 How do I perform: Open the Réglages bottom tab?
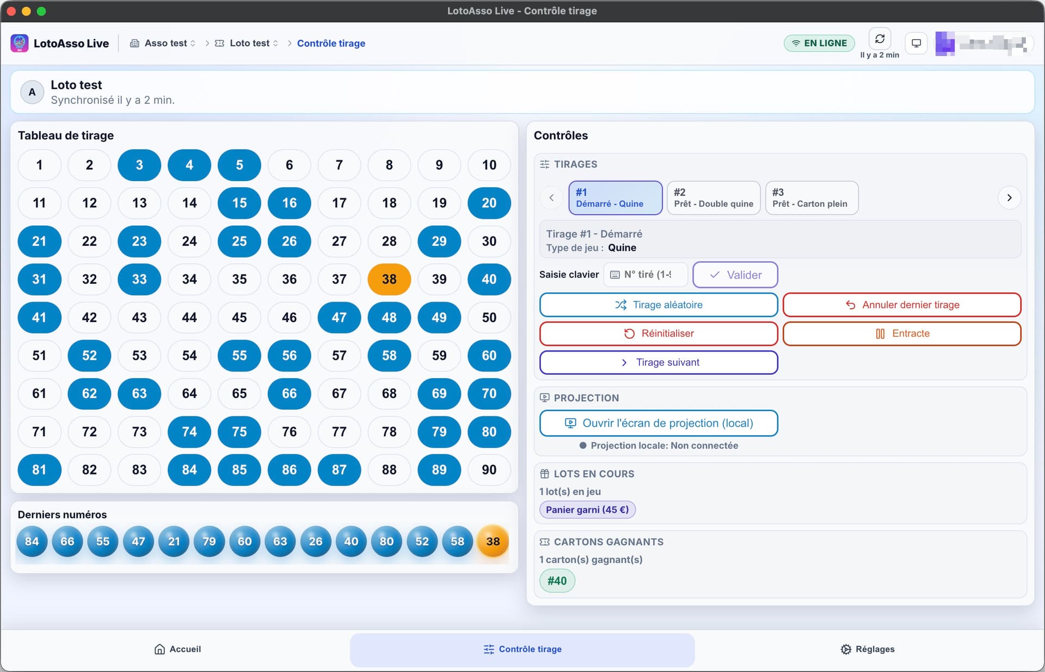(x=868, y=649)
